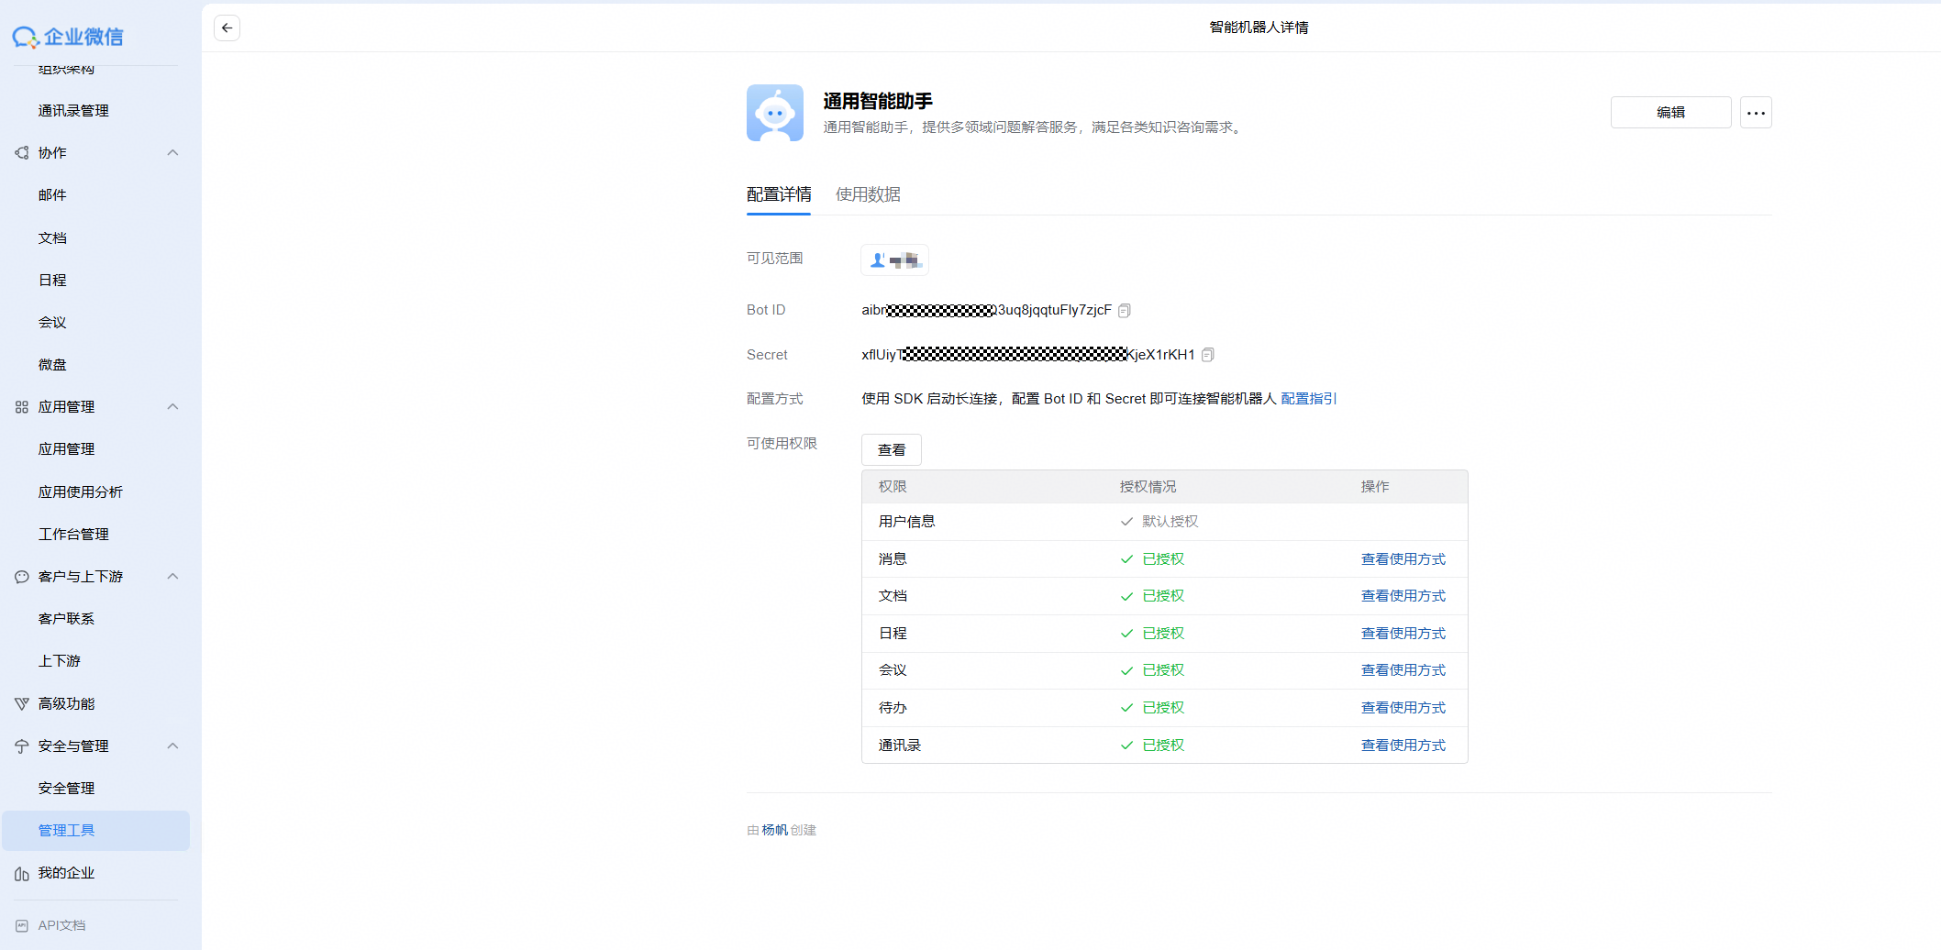Click the 用户信息 permission cell
The width and height of the screenshot is (1941, 950).
tap(906, 522)
